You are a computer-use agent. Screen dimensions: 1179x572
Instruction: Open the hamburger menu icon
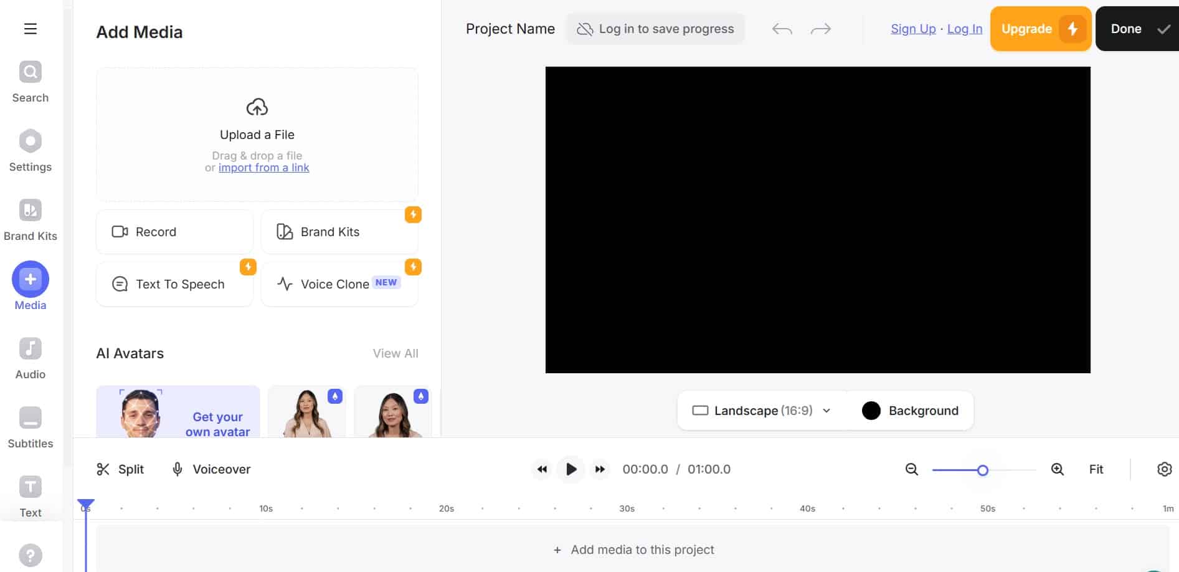tap(30, 29)
